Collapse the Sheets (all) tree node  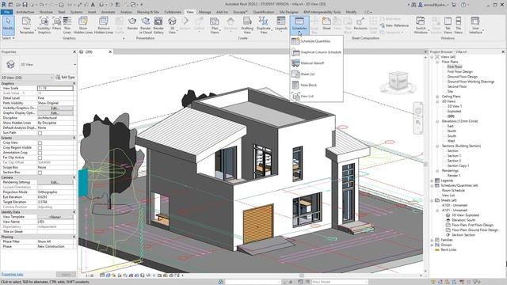click(x=432, y=200)
